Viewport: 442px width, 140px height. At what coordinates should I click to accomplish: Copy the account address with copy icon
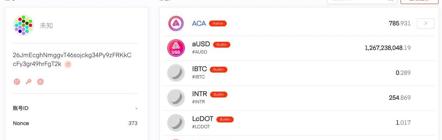[68, 64]
